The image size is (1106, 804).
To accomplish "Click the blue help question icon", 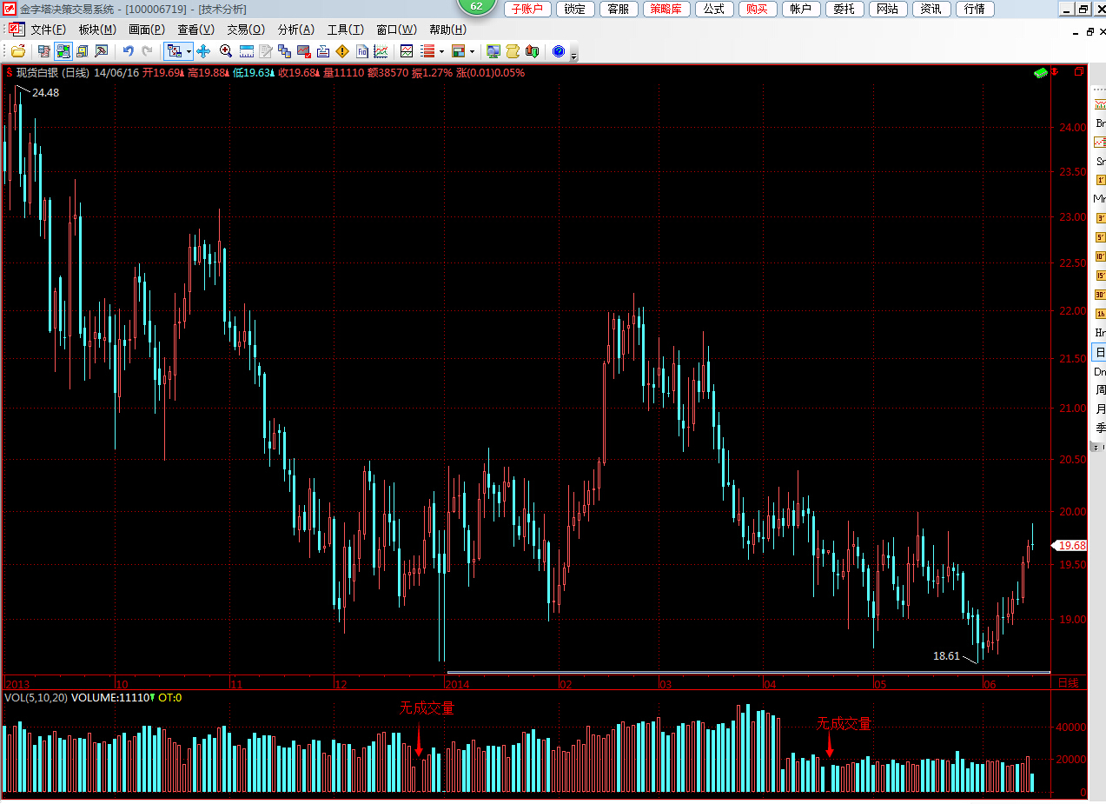I will (x=559, y=51).
